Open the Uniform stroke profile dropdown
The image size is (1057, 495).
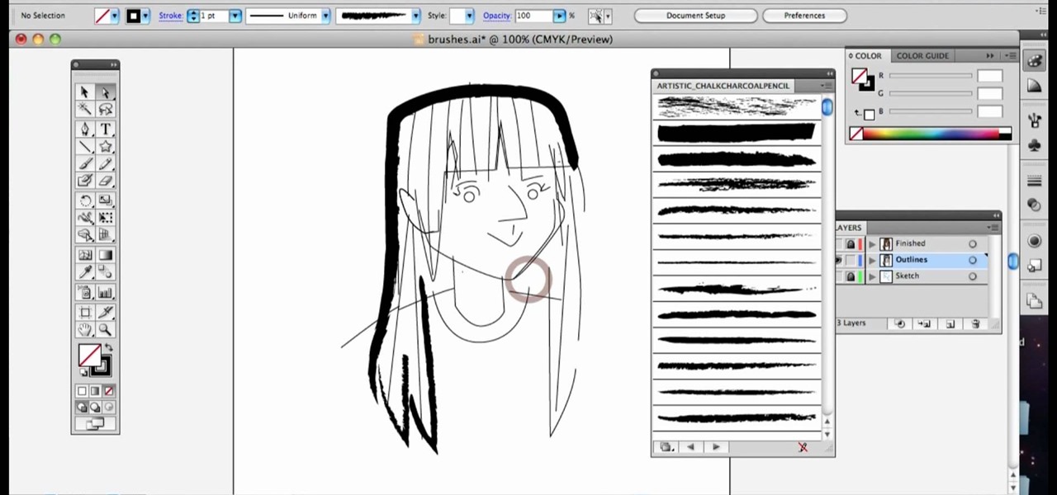[x=325, y=16]
